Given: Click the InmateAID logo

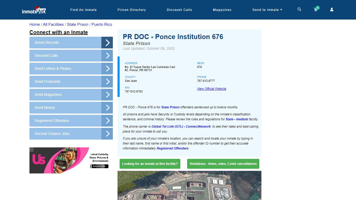Looking at the screenshot, I should click(34, 10).
